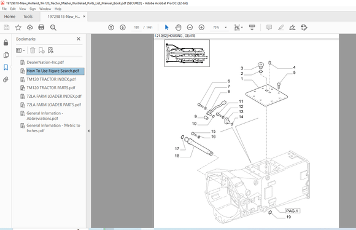Open bookmarks options dropdown menu
The height and width of the screenshot is (230, 356).
pos(20,50)
